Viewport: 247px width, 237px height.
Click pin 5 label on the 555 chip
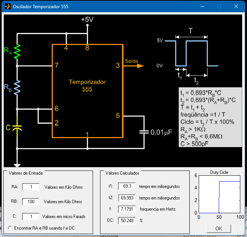click(x=118, y=116)
